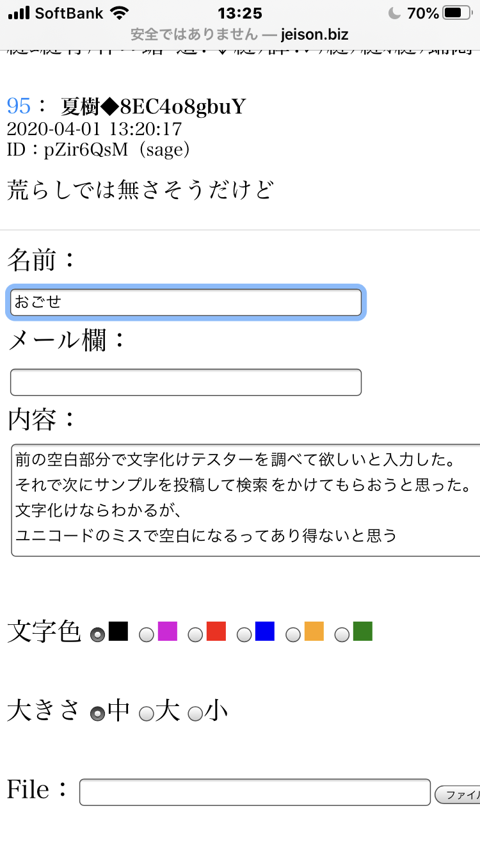Select size 小 (small) radio button
This screenshot has height=854, width=480.
tap(195, 713)
